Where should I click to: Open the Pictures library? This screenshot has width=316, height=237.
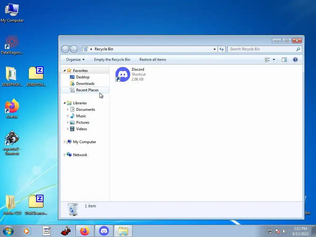click(x=83, y=122)
